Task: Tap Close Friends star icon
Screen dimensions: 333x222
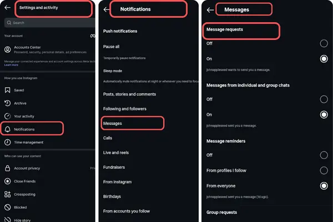Action: coord(8,181)
